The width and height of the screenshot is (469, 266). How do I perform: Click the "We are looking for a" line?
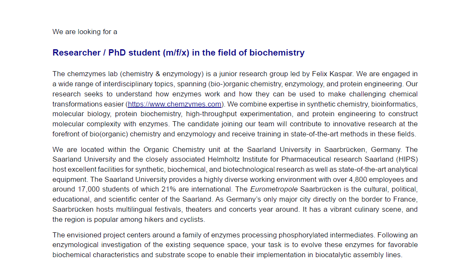[85, 32]
